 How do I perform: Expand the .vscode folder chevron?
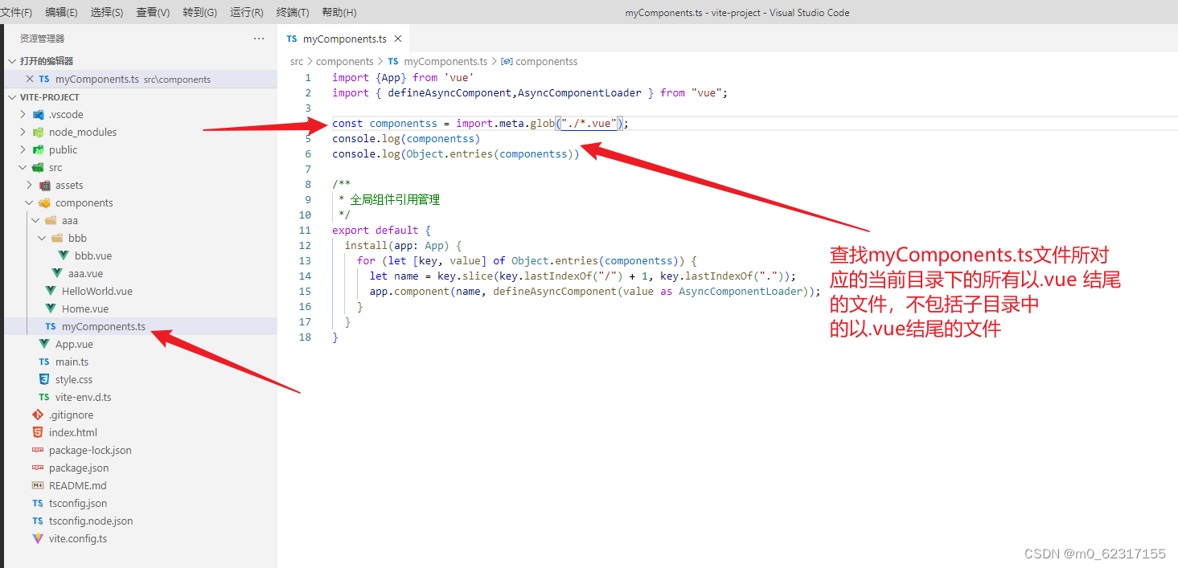(x=23, y=115)
